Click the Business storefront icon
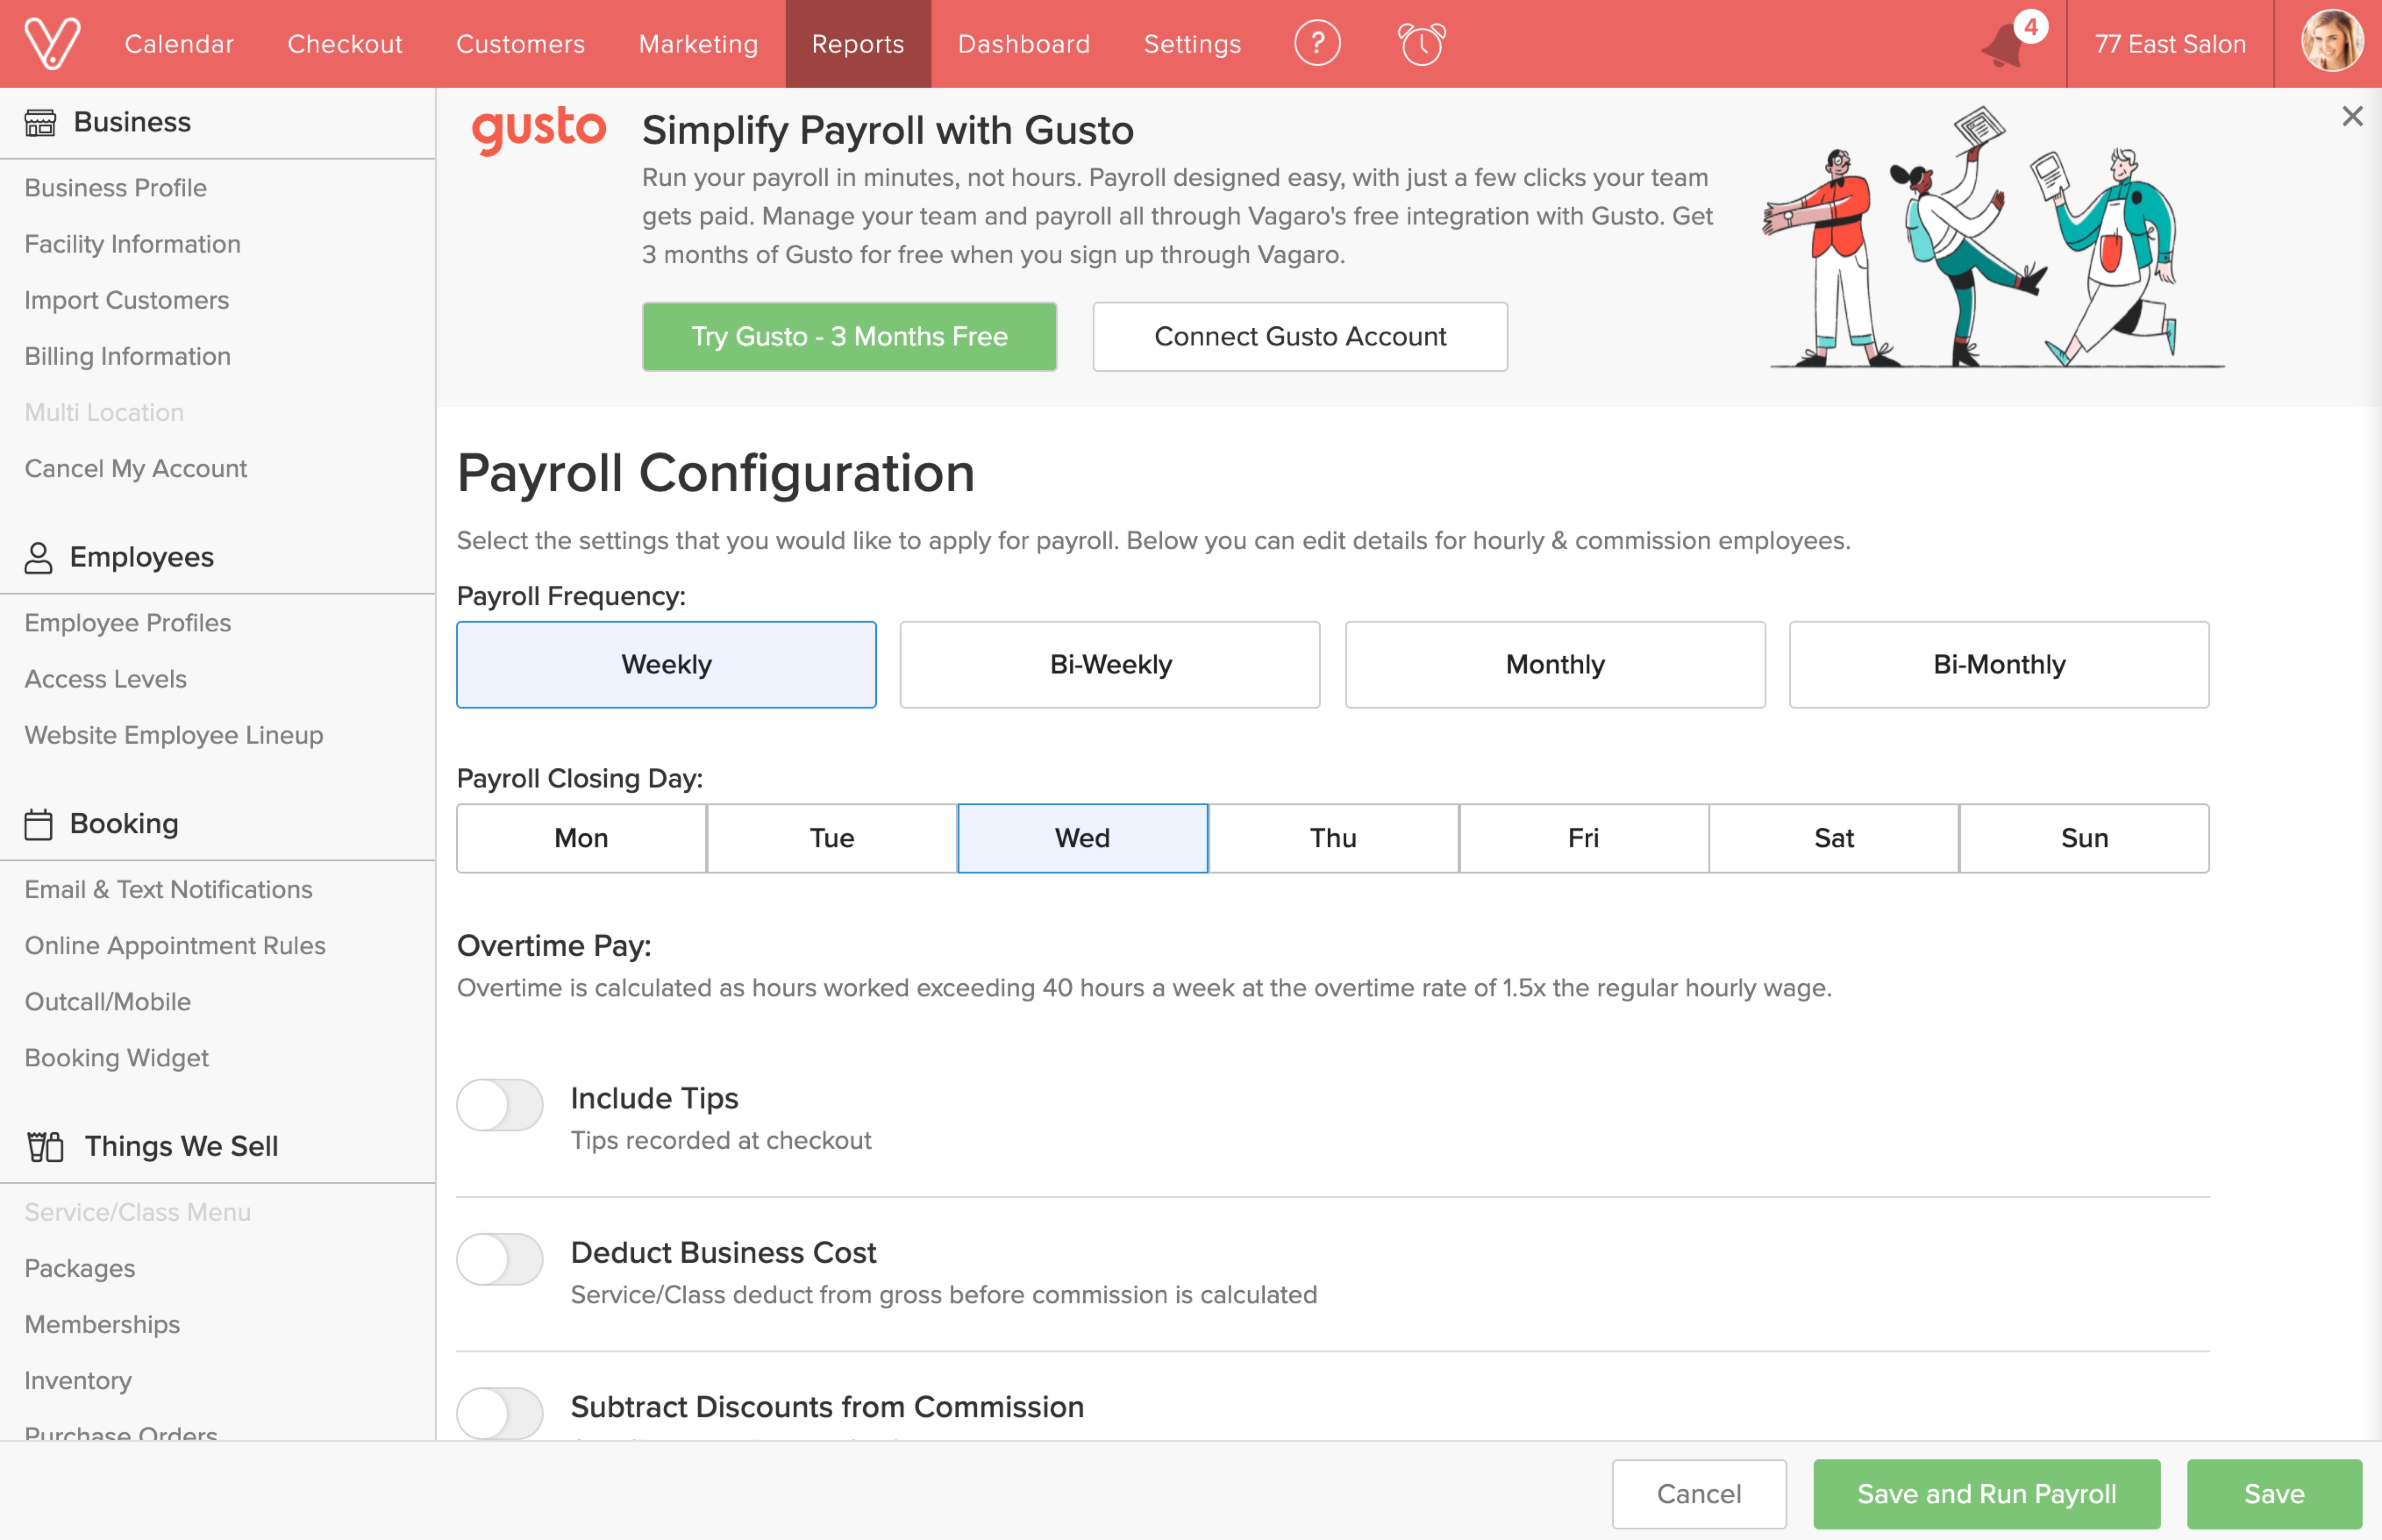 40,122
